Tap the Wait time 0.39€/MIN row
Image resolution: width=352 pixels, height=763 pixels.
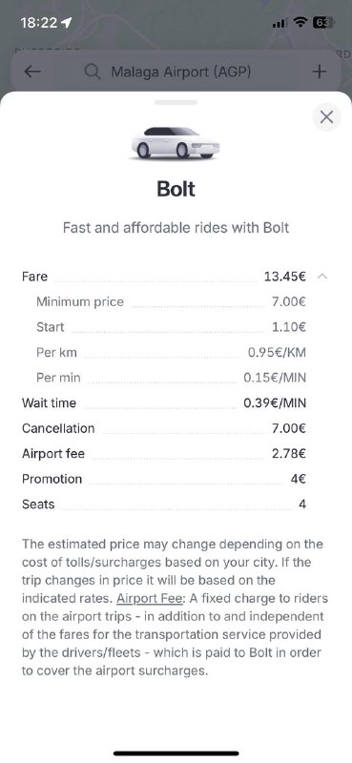point(164,402)
